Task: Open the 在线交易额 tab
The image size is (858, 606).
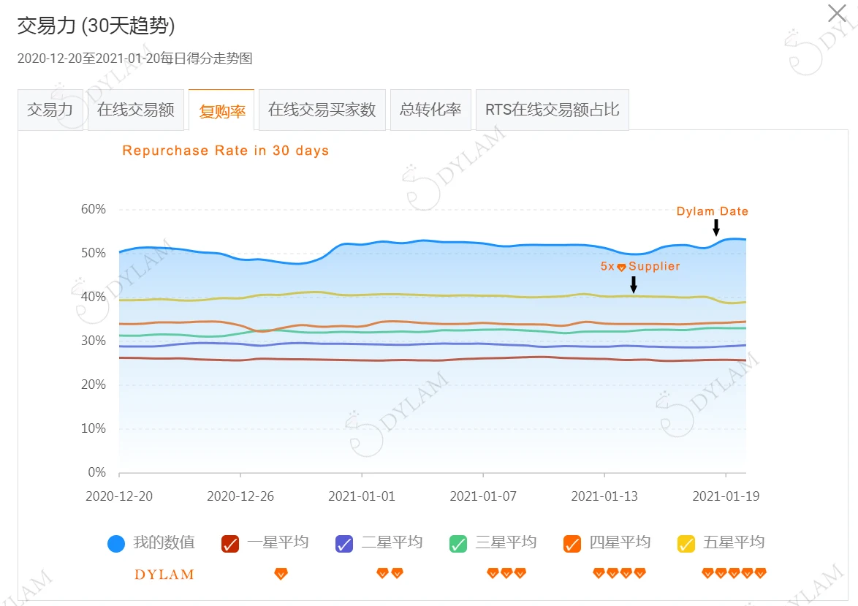Action: (x=136, y=110)
